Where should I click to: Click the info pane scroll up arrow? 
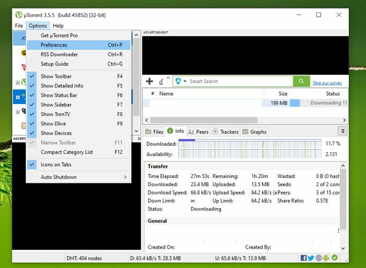pyautogui.click(x=343, y=166)
